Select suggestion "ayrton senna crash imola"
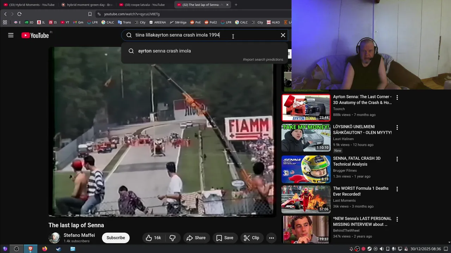451x253 pixels. [205, 51]
